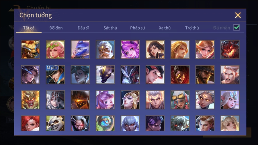The width and height of the screenshot is (258, 145).
Task: Switch to the 'Đỡ đòn' tab
Action: pos(56,28)
